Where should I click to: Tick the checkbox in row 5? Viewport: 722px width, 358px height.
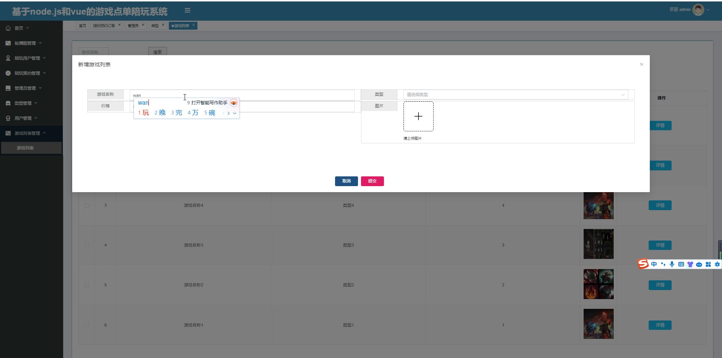tap(86, 285)
